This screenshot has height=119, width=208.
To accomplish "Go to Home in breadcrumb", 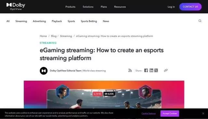I will [x=43, y=36].
